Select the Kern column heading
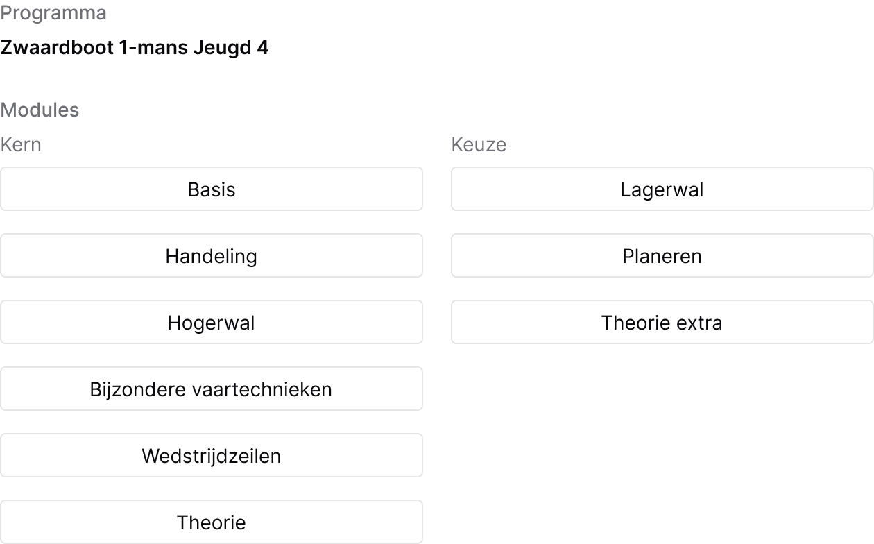The height and width of the screenshot is (544, 874). [21, 144]
